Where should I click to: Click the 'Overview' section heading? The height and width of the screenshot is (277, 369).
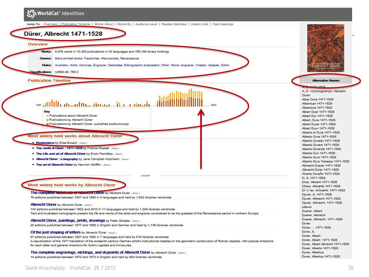(38, 44)
